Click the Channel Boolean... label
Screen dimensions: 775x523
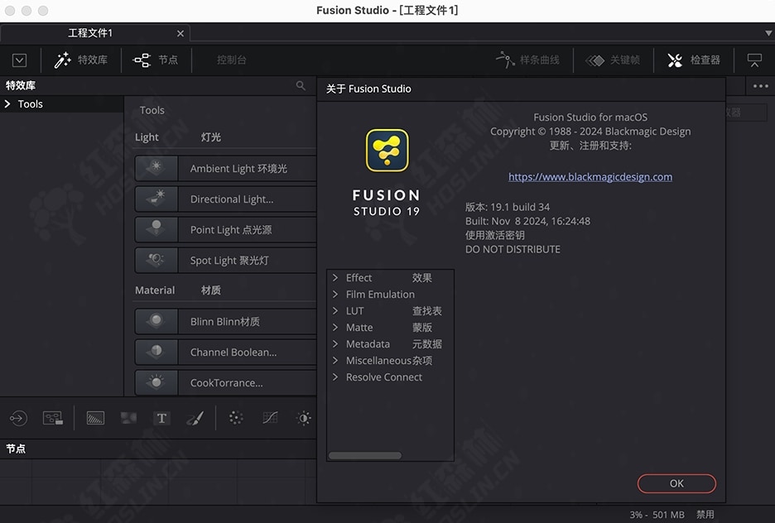point(233,353)
